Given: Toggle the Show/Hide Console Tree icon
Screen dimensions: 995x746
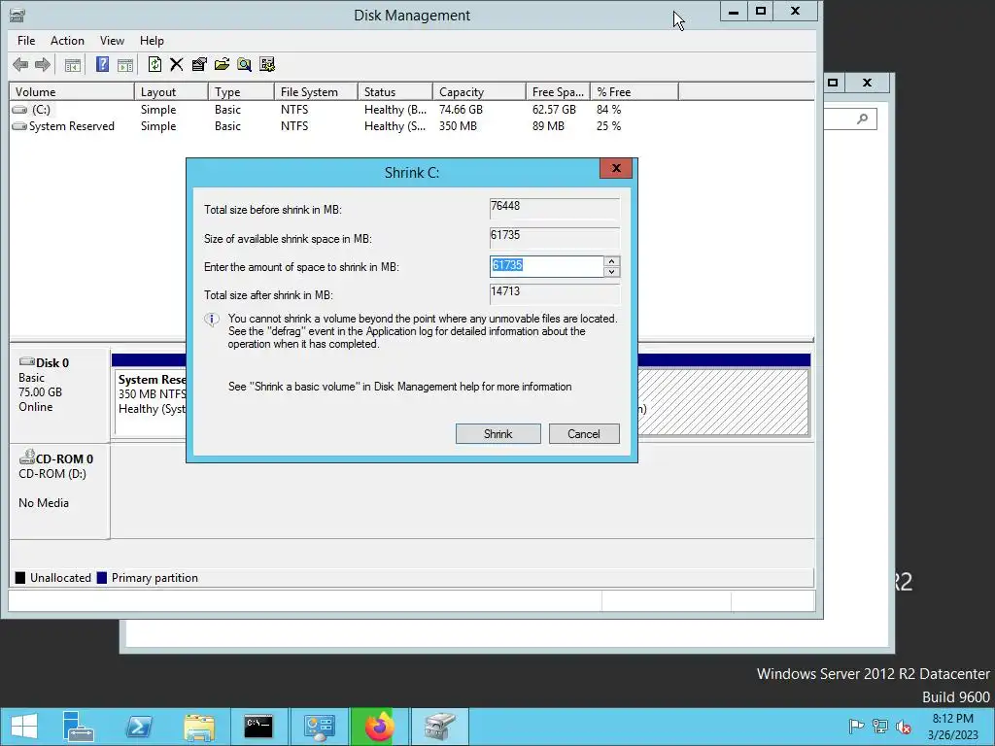Looking at the screenshot, I should [x=73, y=64].
